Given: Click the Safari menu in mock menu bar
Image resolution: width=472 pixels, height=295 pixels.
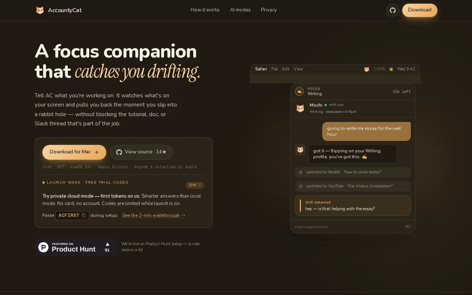Looking at the screenshot, I should click(261, 69).
